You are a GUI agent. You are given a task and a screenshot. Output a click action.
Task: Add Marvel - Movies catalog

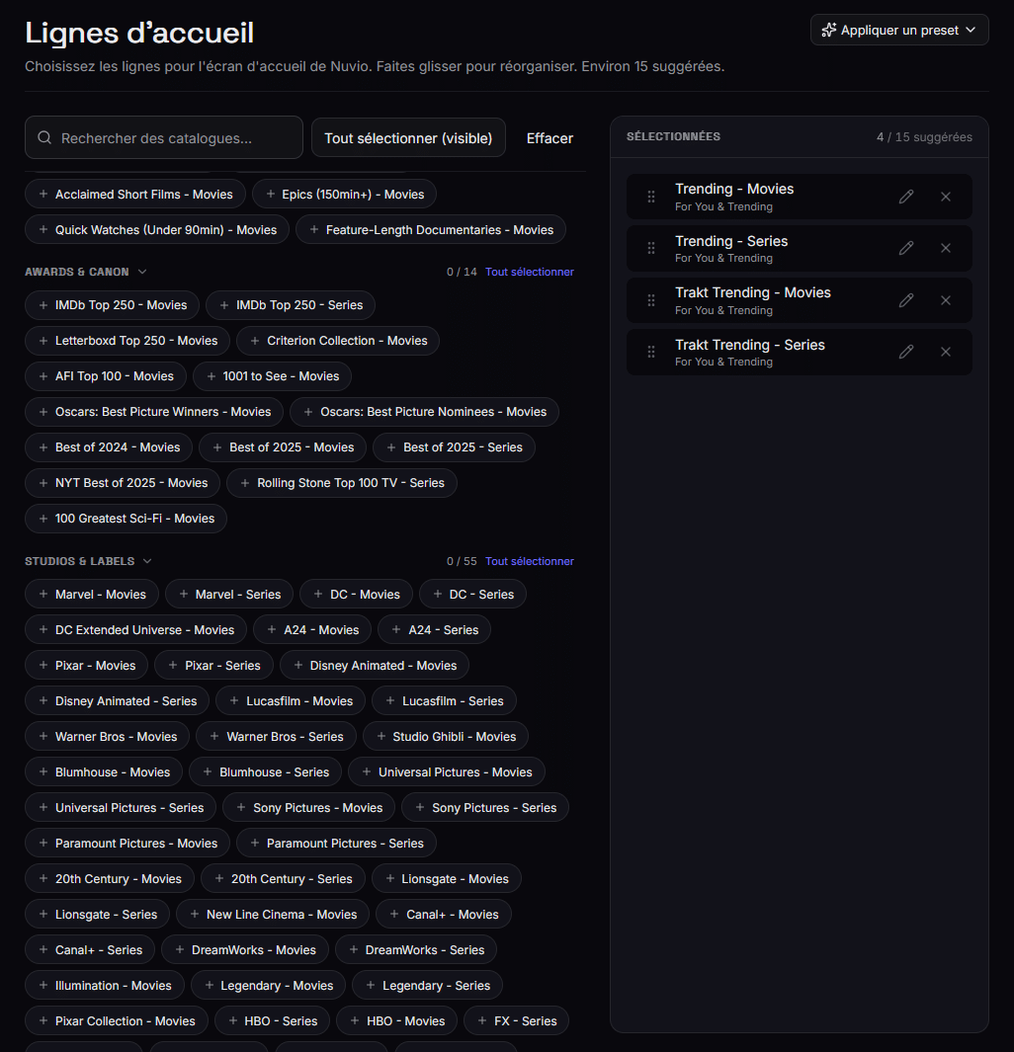click(92, 595)
